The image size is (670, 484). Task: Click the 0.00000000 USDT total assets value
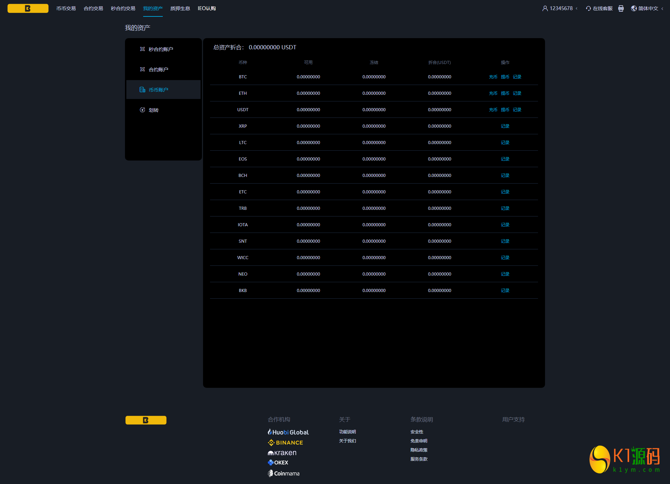pyautogui.click(x=273, y=47)
